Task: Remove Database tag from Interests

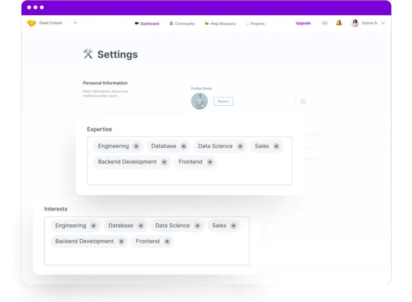Action: 141,226
